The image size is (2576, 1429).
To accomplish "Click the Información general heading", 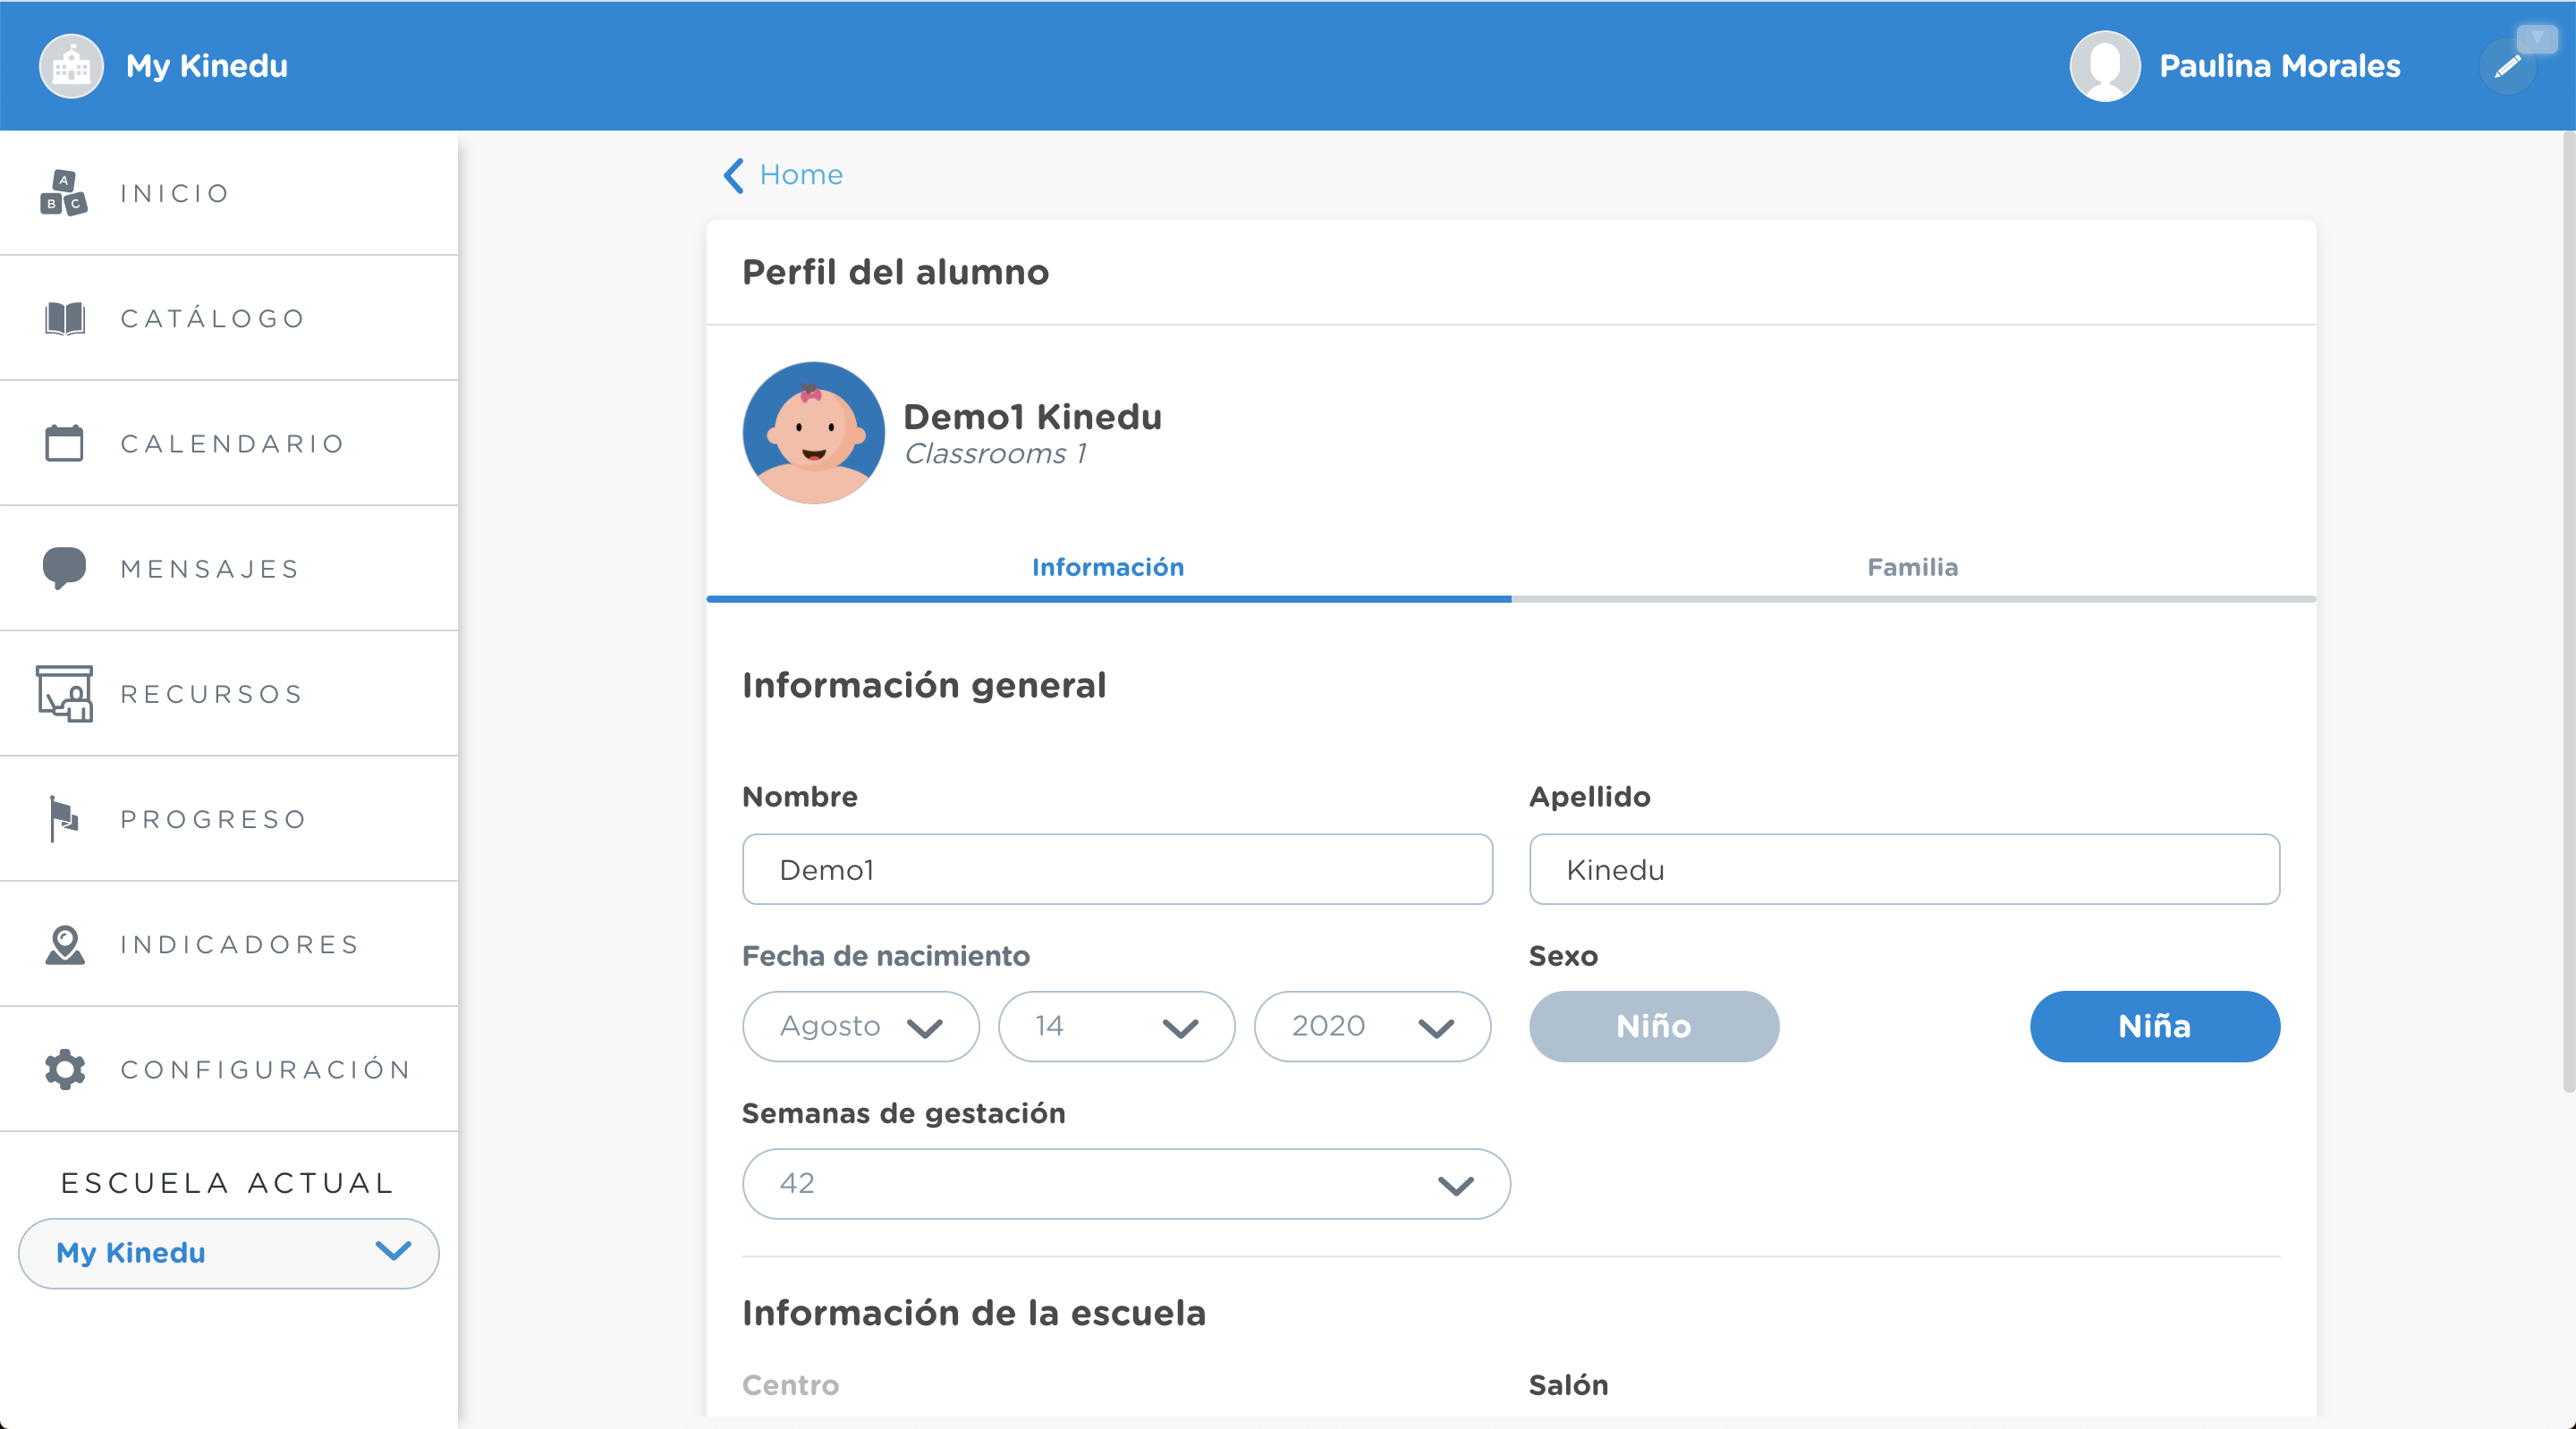I will (x=924, y=685).
